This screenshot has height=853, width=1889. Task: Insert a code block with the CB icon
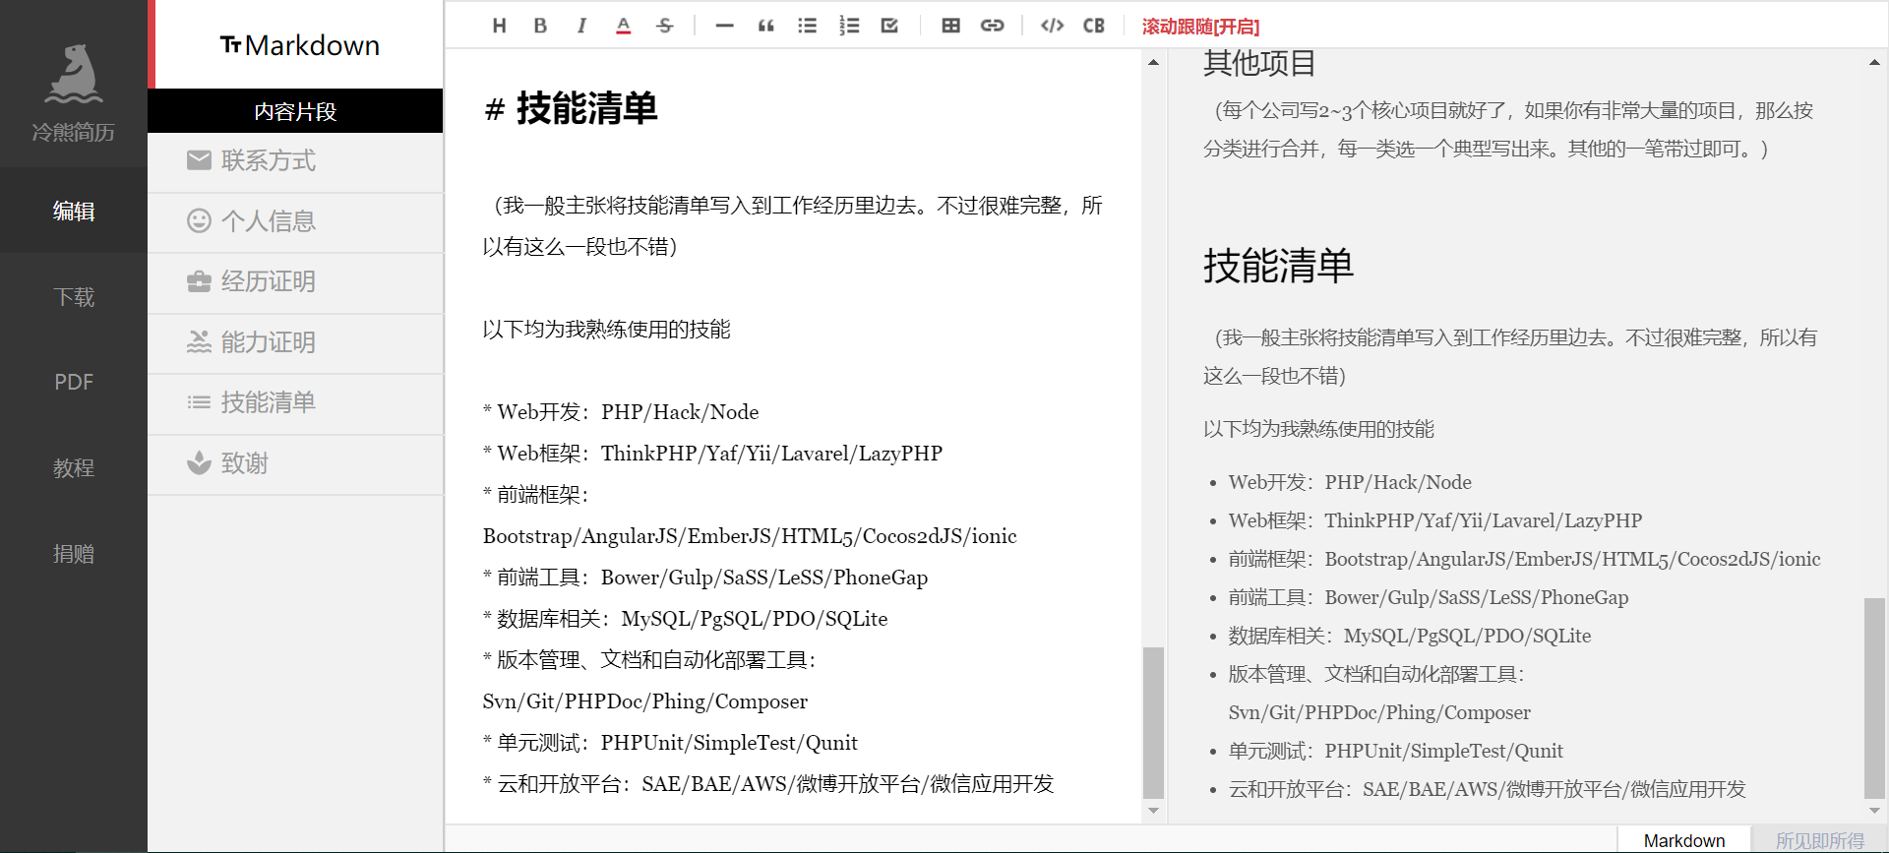pos(1093,26)
